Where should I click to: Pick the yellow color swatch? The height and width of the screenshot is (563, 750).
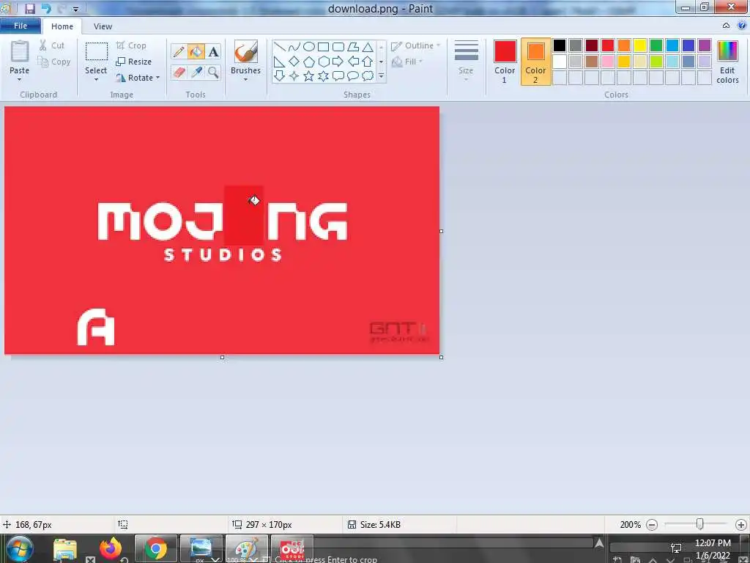(639, 45)
